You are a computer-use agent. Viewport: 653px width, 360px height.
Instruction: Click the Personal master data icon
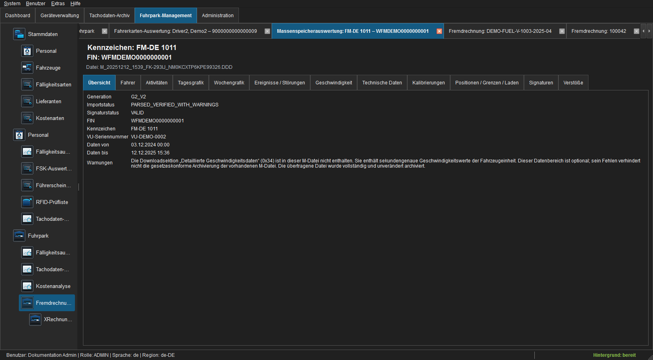[x=27, y=51]
